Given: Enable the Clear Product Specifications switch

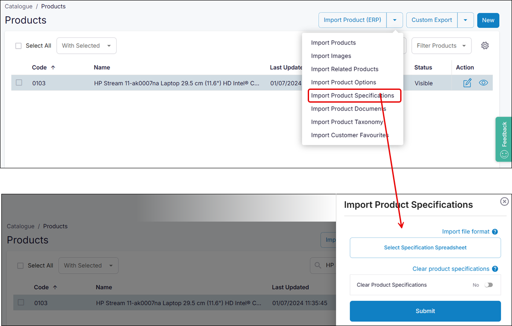Looking at the screenshot, I should click(489, 285).
